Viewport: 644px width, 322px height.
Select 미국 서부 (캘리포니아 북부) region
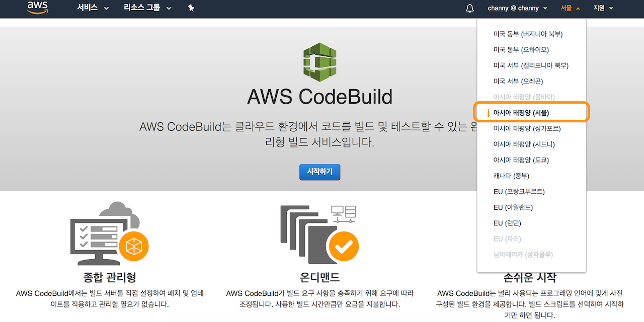(x=531, y=65)
